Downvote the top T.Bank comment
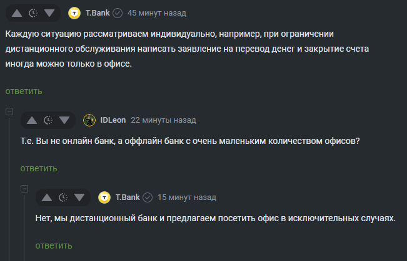The width and height of the screenshot is (407, 261). coord(49,12)
